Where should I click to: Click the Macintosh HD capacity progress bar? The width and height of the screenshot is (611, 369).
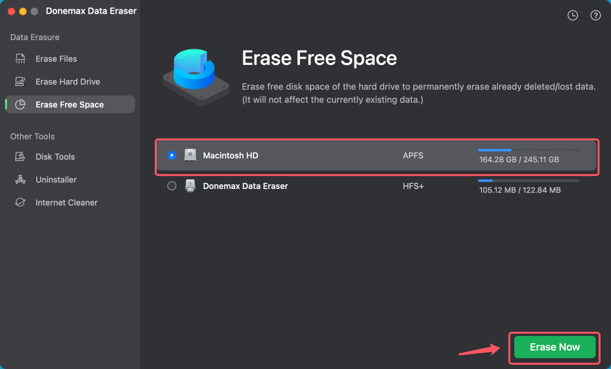point(529,150)
